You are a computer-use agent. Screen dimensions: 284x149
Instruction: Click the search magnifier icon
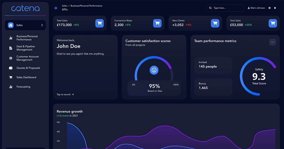210,8
